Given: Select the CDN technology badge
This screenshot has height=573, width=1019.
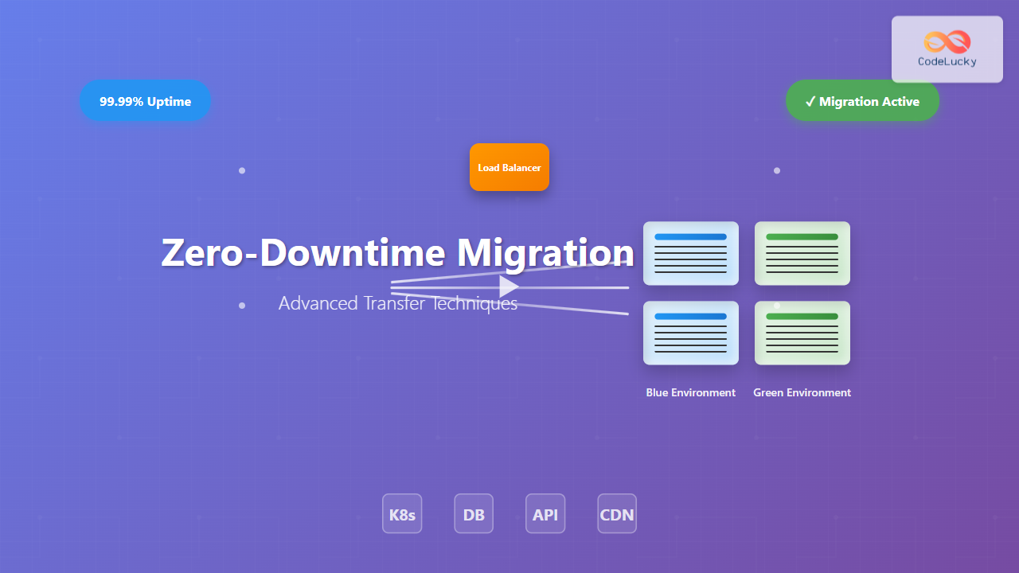Looking at the screenshot, I should click(x=617, y=514).
